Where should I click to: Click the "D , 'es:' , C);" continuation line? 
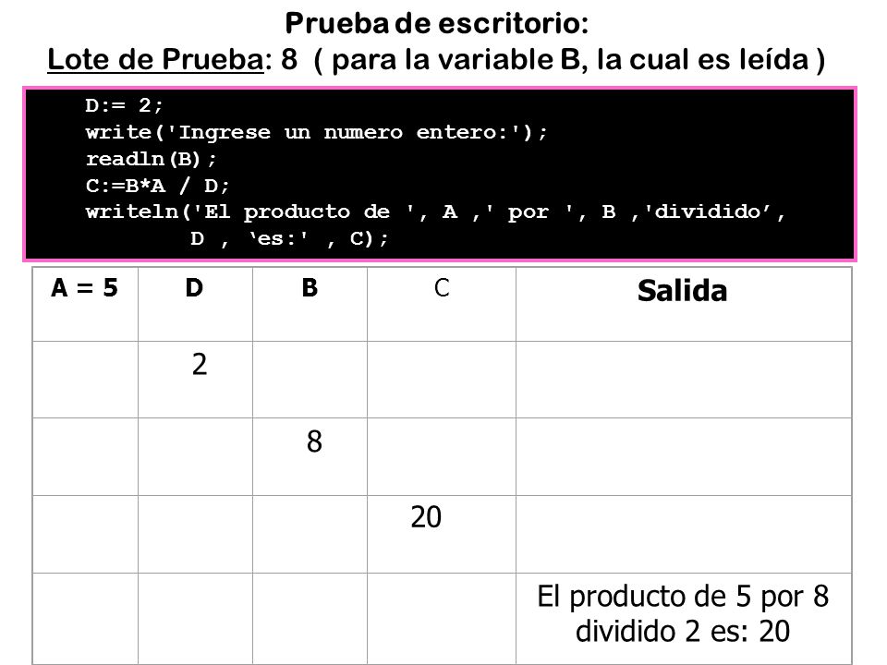(289, 238)
